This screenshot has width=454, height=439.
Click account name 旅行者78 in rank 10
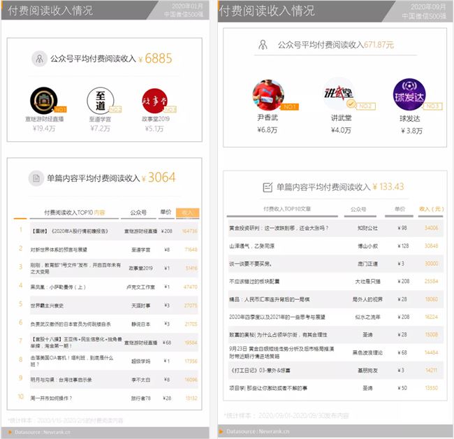click(x=140, y=398)
